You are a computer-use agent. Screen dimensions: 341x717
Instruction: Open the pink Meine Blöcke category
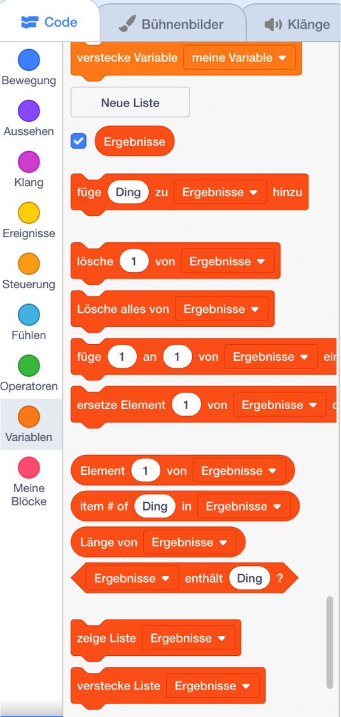[x=29, y=468]
